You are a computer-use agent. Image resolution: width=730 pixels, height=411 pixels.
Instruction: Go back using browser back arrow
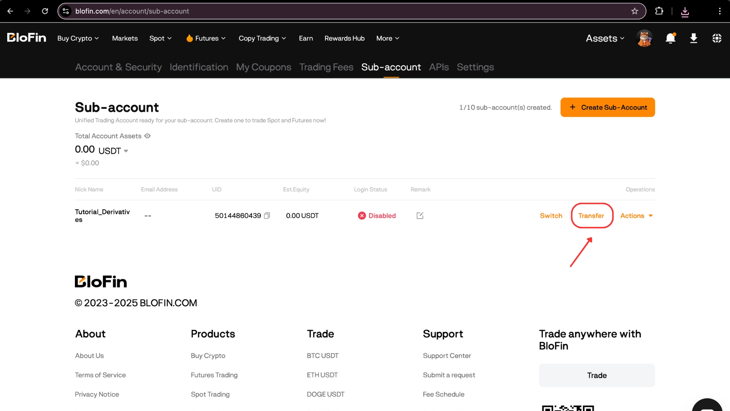click(10, 11)
